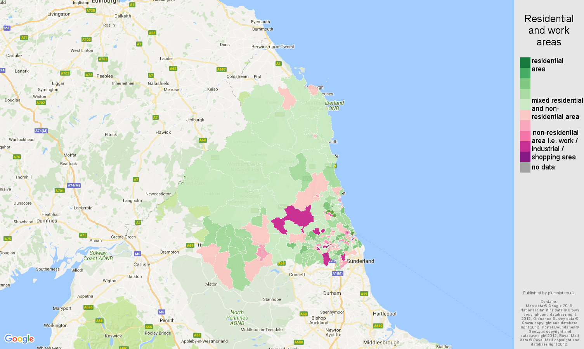Click the A71 road shield
The width and height of the screenshot is (584, 349).
coord(24,38)
